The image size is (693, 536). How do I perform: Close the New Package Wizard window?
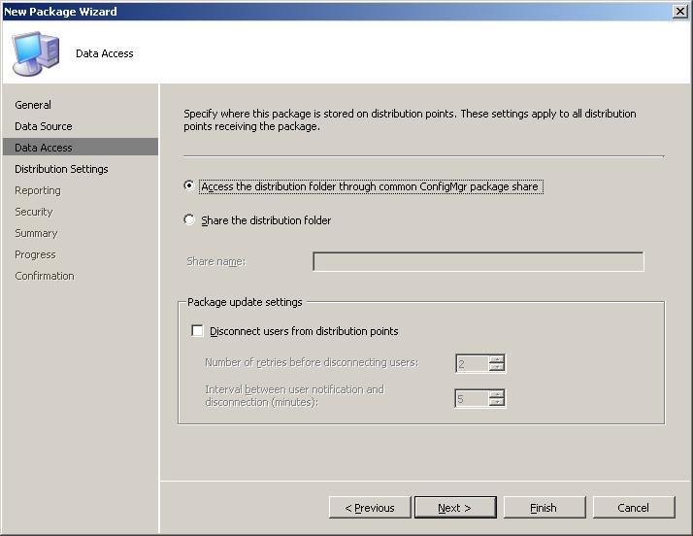tap(680, 11)
